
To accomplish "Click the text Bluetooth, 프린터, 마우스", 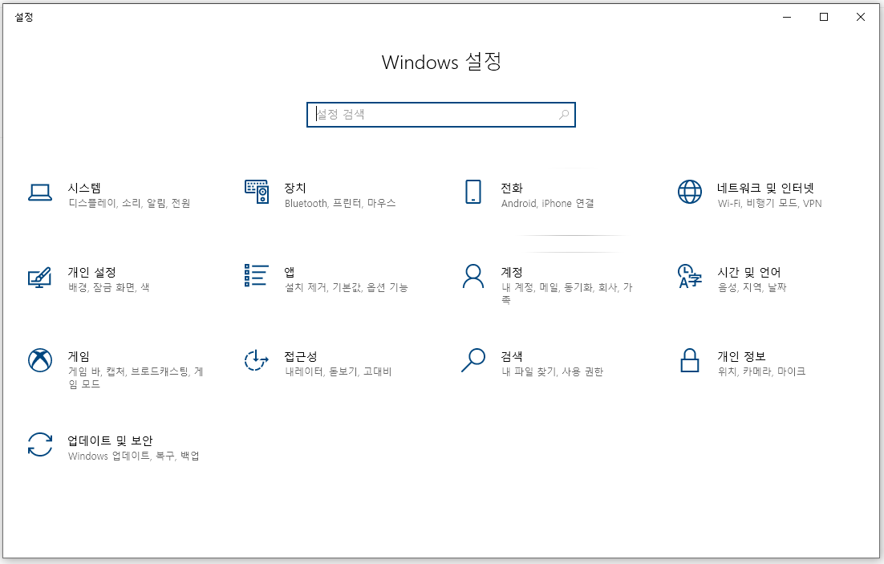I will coord(340,203).
